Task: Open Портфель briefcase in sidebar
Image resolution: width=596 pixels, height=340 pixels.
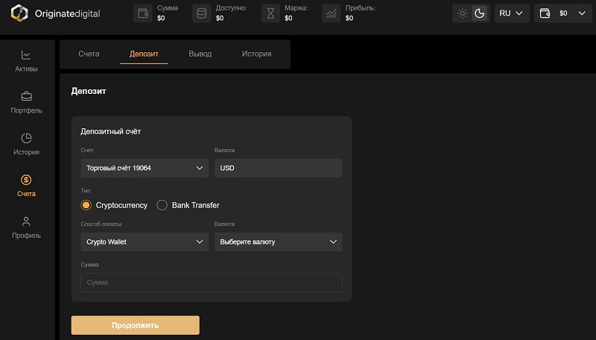Action: click(x=26, y=103)
